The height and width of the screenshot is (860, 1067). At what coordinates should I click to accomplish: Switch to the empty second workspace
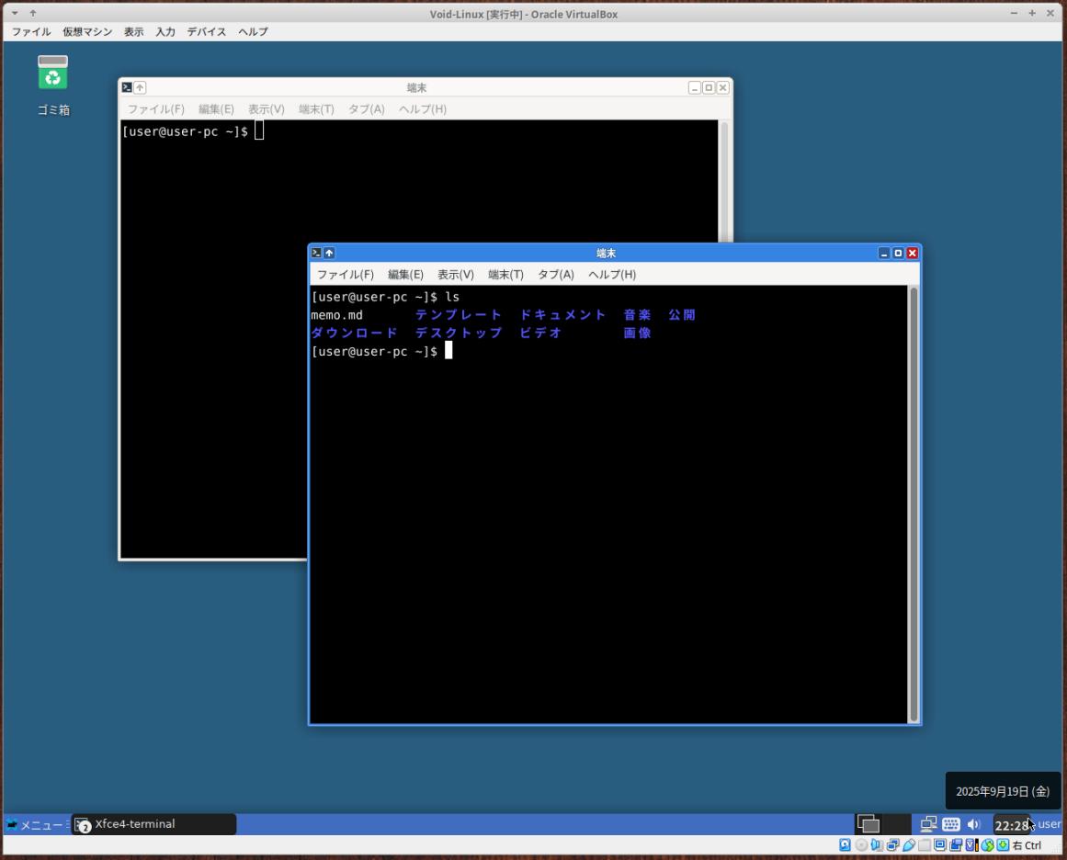coord(897,824)
